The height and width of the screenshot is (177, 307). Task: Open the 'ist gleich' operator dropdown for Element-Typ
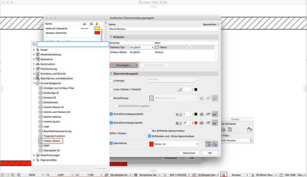pyautogui.click(x=142, y=47)
